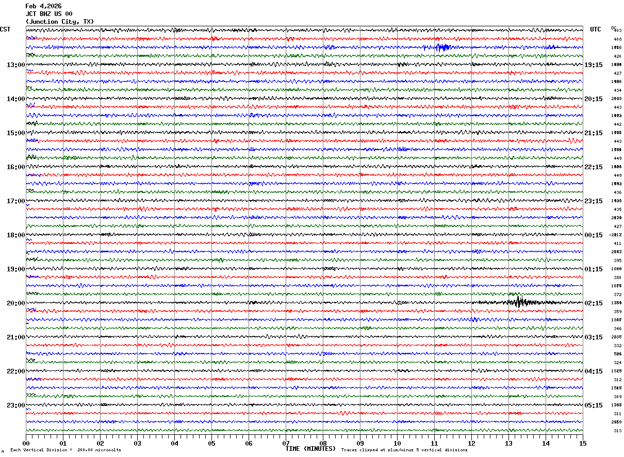Screen dimensions: 624x457
Task: Click the 03:15 UTC time label
Action: [x=594, y=337]
